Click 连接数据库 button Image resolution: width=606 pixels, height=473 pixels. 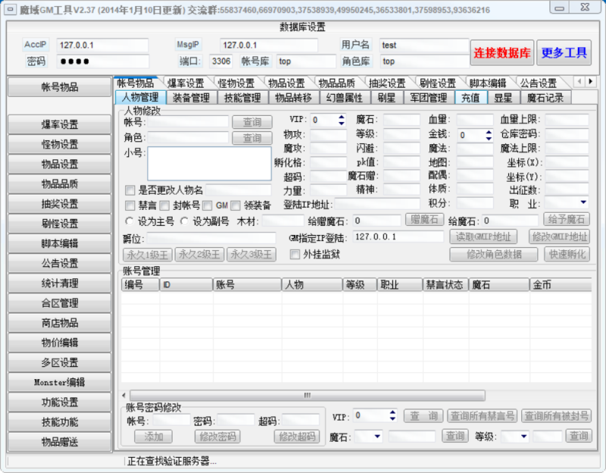pyautogui.click(x=502, y=53)
